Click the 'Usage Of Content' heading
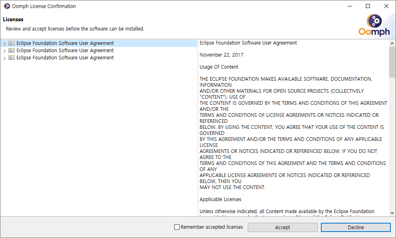Screen dimensions: 396x238 click(x=219, y=67)
